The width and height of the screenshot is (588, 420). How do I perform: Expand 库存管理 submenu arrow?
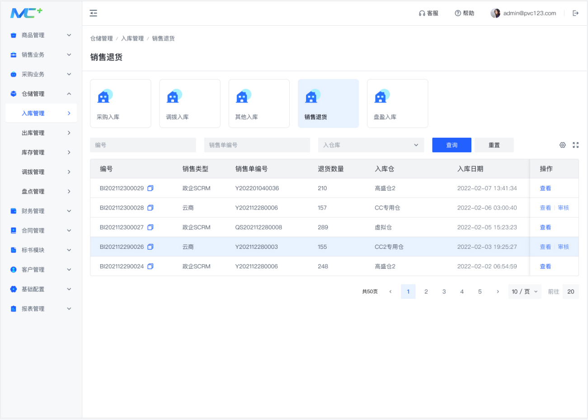69,152
